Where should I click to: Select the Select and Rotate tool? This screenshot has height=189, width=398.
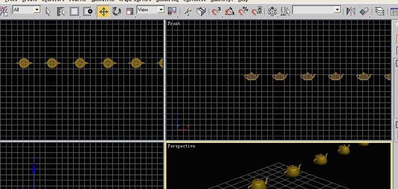117,12
